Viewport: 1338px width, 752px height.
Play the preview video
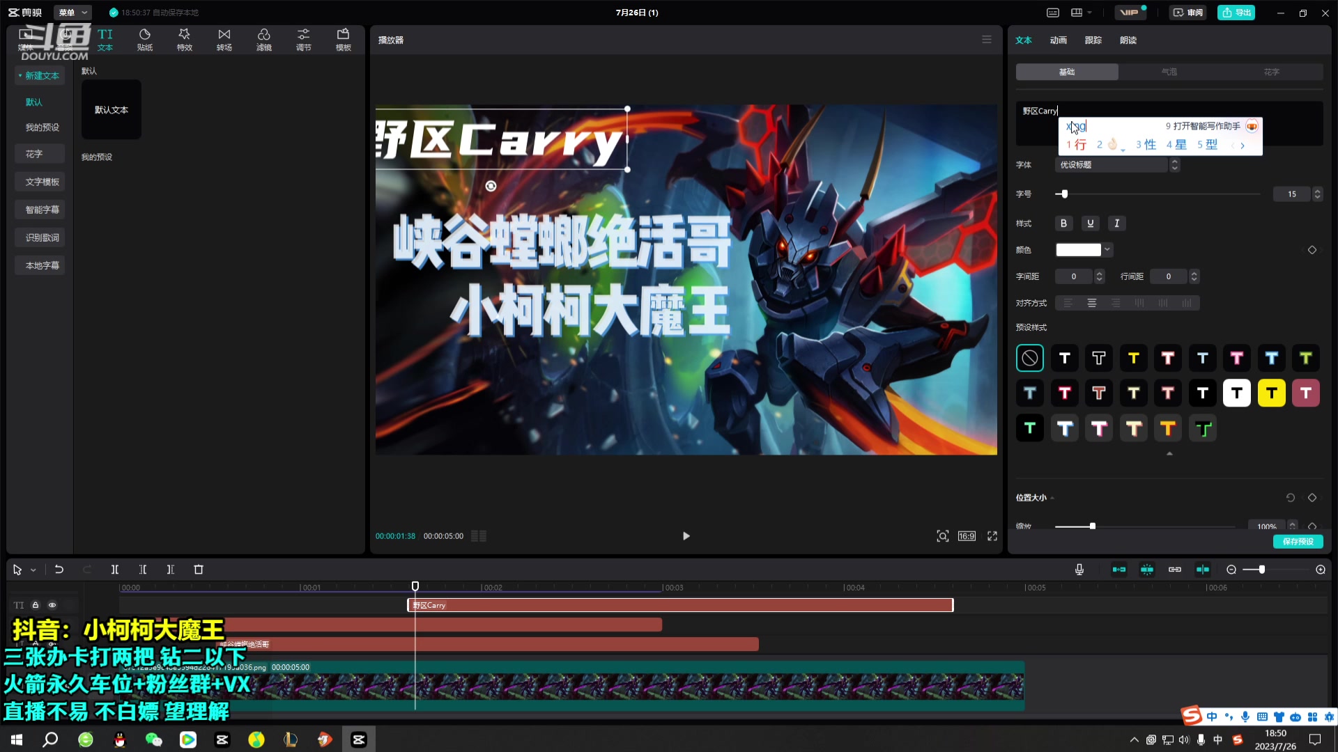686,536
